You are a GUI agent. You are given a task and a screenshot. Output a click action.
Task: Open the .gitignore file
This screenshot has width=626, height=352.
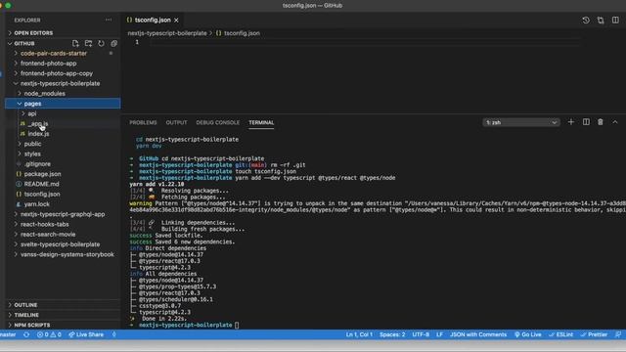(37, 164)
